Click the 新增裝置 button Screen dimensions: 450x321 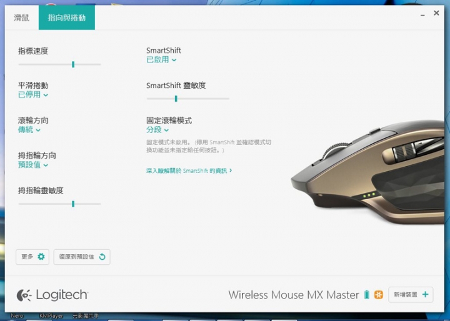tap(411, 295)
